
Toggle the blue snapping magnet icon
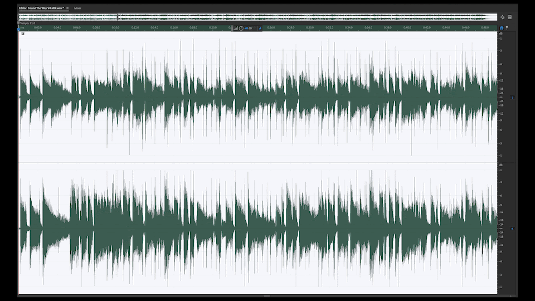(x=502, y=28)
